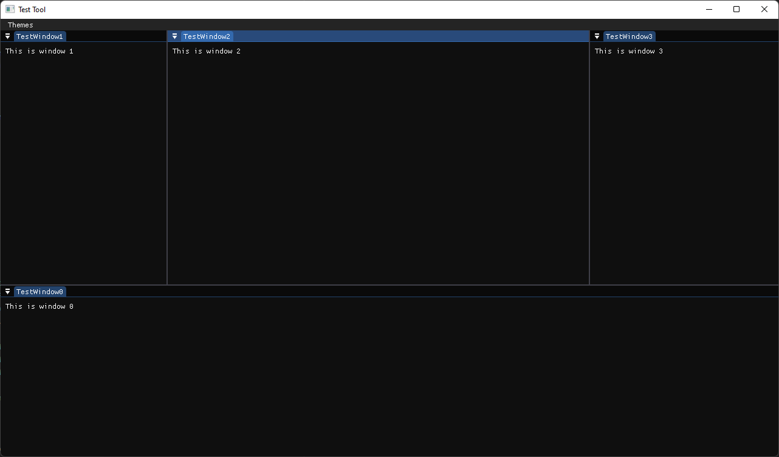
Task: Click the maximize button in the title bar
Action: pyautogui.click(x=736, y=9)
